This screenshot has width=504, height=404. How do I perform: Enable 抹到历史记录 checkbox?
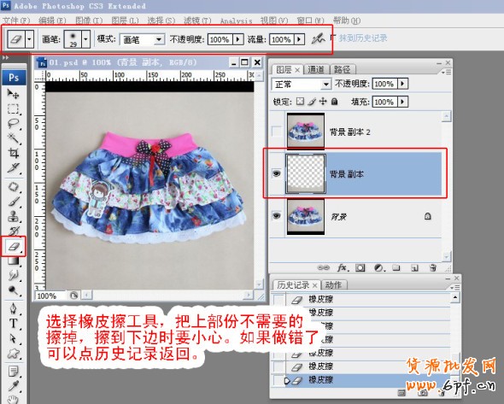click(x=333, y=38)
